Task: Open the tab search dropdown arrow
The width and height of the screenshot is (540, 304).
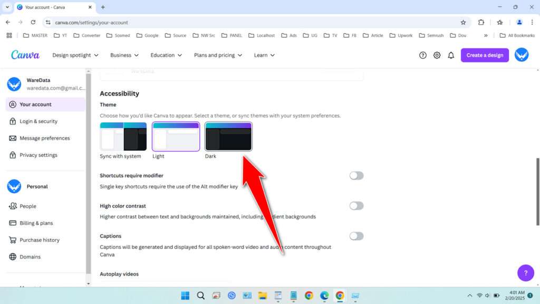Action: point(7,7)
